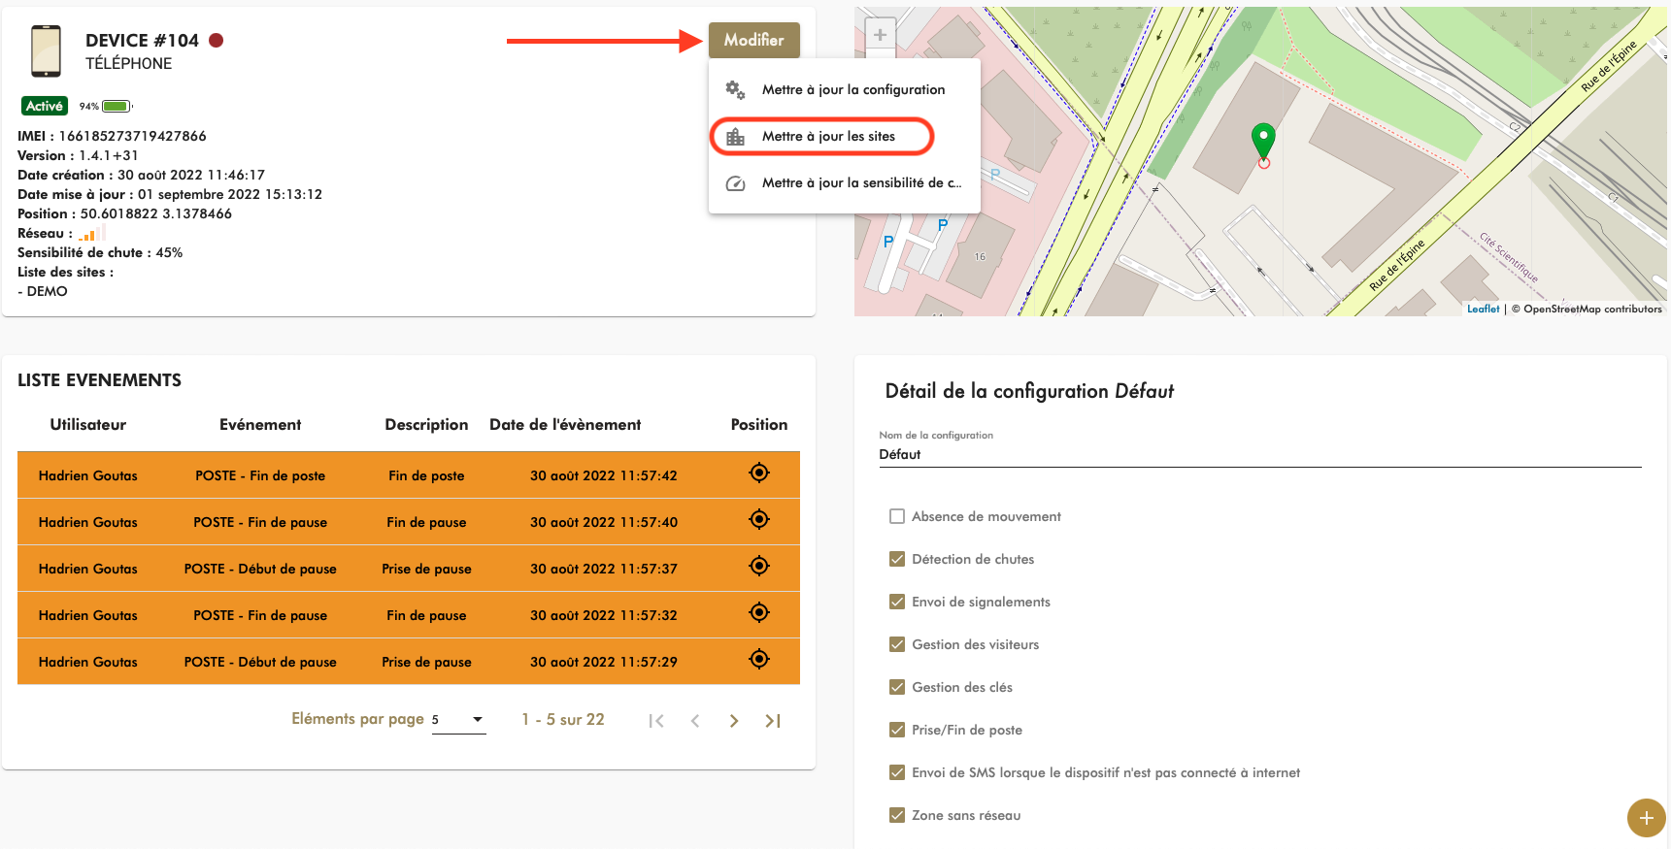Click the Nom de la configuration field
The height and width of the screenshot is (849, 1671).
point(1258,454)
